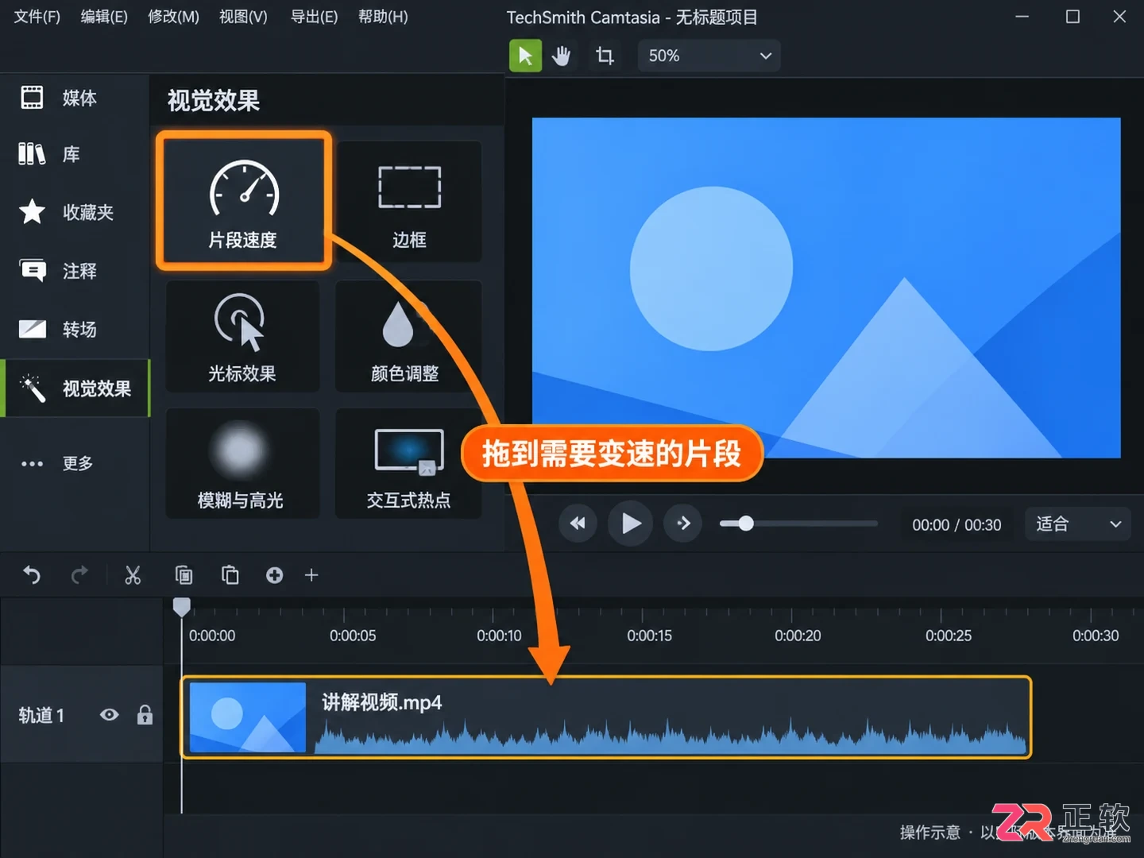Open the 媒体 media bin tab
Screen dimensions: 1144x858
[75, 98]
